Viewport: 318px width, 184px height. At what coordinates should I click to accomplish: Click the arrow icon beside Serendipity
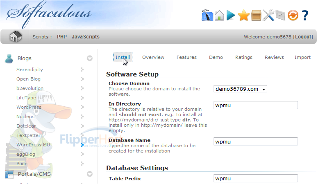point(82,70)
